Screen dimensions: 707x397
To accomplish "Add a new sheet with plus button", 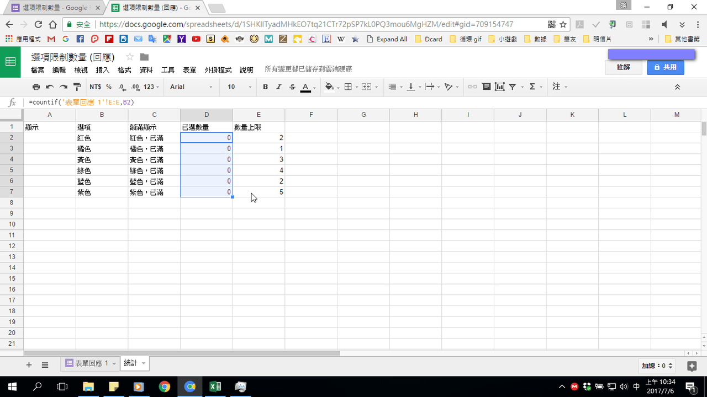I will (x=29, y=364).
